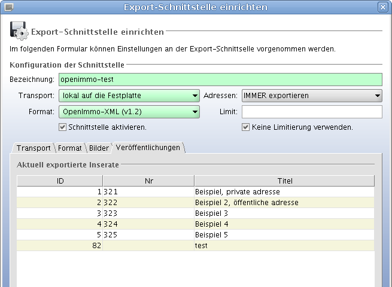
Task: Select the Veröffentlichungen tab
Action: tap(148, 148)
